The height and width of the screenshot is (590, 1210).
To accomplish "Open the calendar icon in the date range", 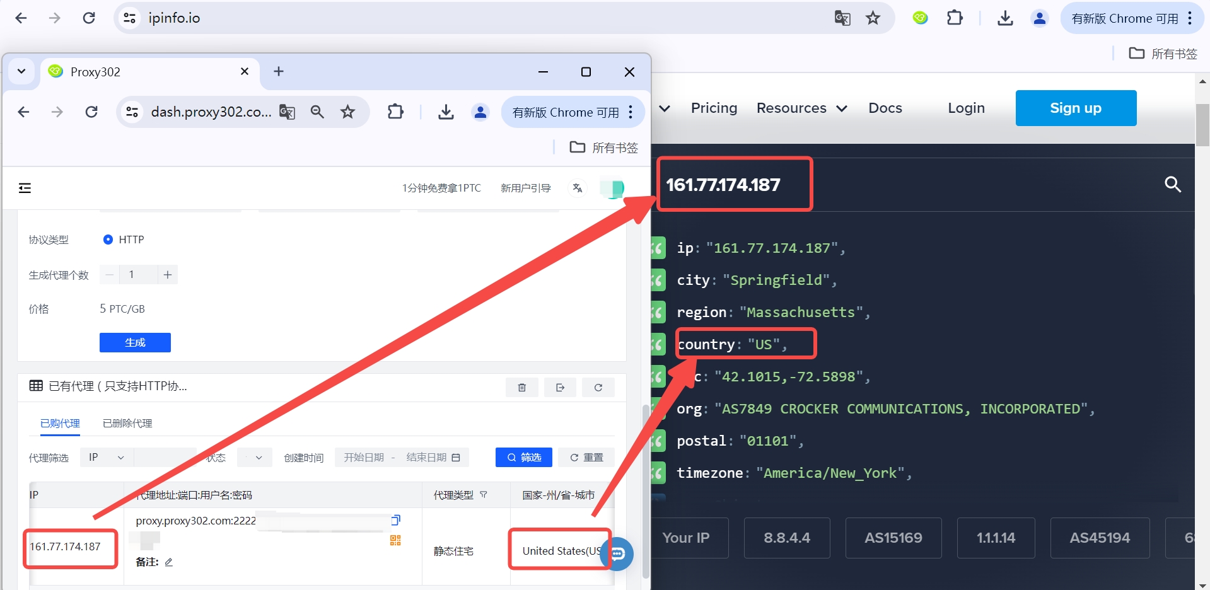I will click(456, 457).
